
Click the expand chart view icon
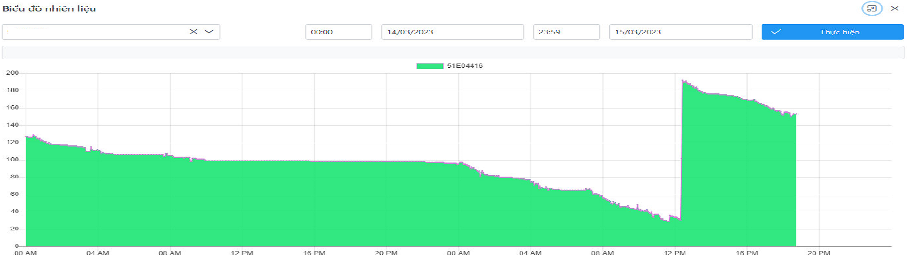point(872,8)
